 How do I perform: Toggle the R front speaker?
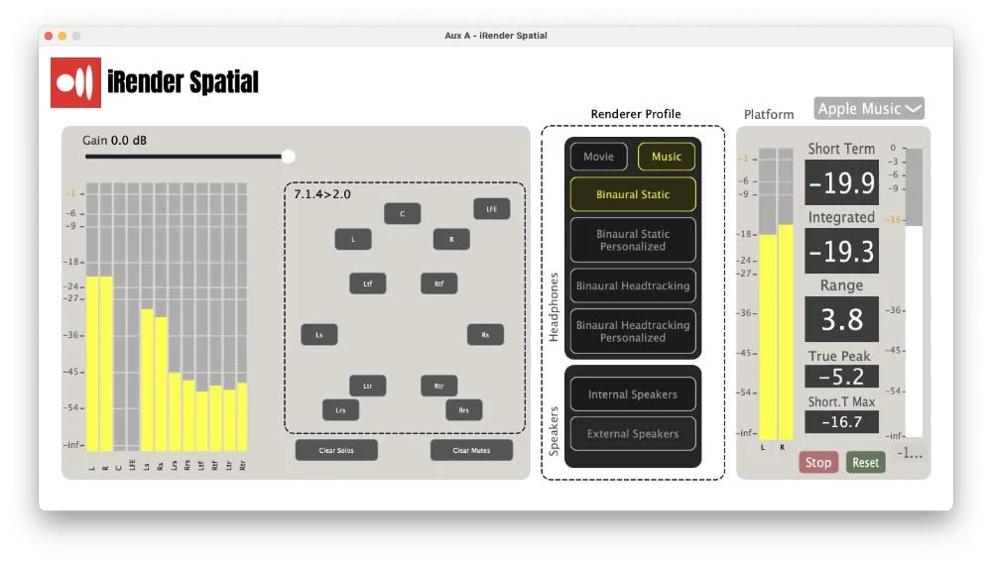(451, 240)
